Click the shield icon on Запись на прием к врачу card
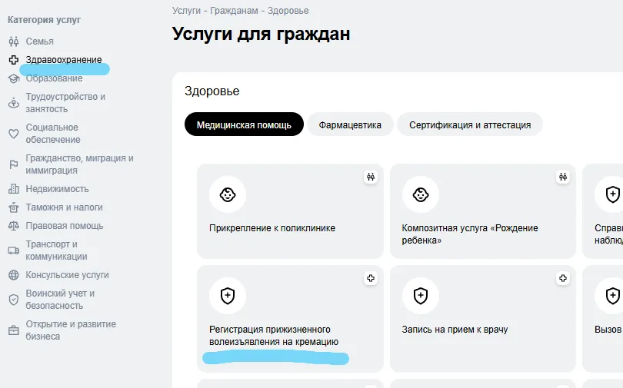Screen dimensions: 623x388 pos(421,296)
